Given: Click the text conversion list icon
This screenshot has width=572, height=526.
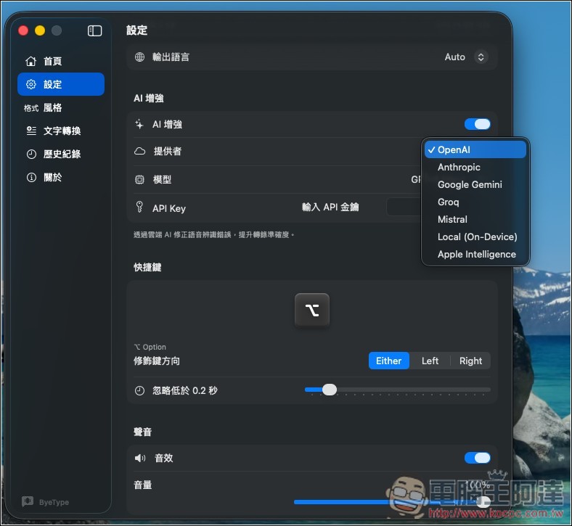Looking at the screenshot, I should tap(31, 131).
